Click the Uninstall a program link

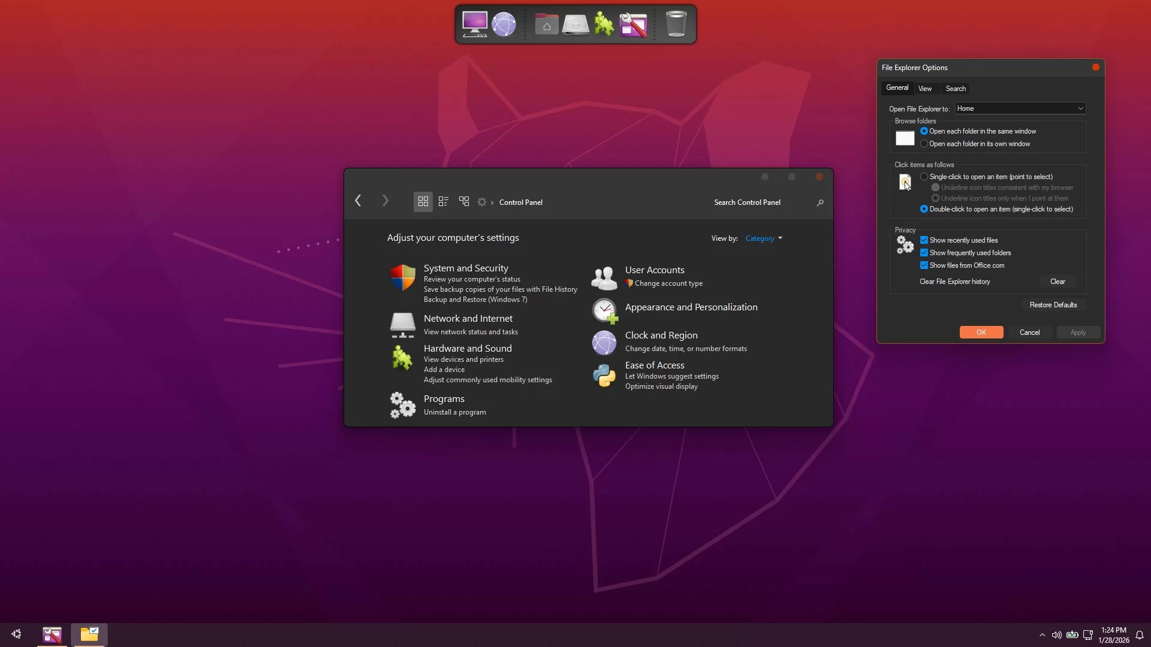click(x=454, y=412)
